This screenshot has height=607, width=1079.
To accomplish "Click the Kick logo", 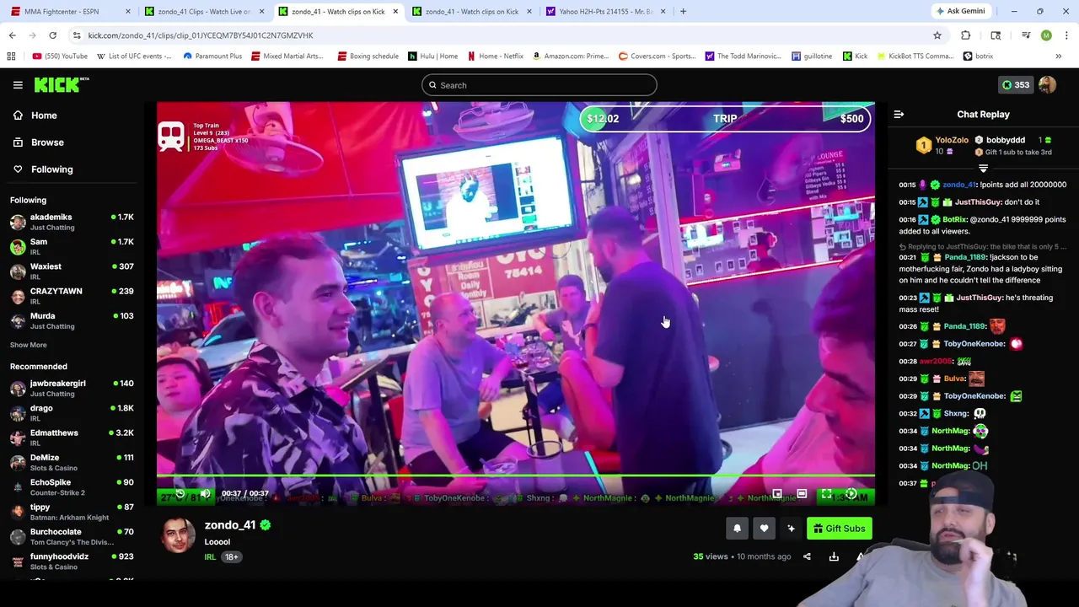I will point(62,84).
